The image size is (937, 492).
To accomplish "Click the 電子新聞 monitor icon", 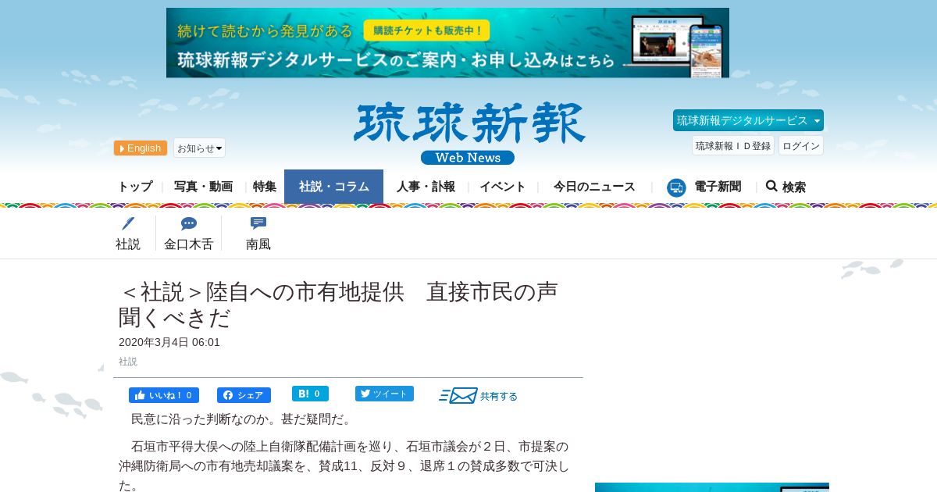I will tap(676, 187).
